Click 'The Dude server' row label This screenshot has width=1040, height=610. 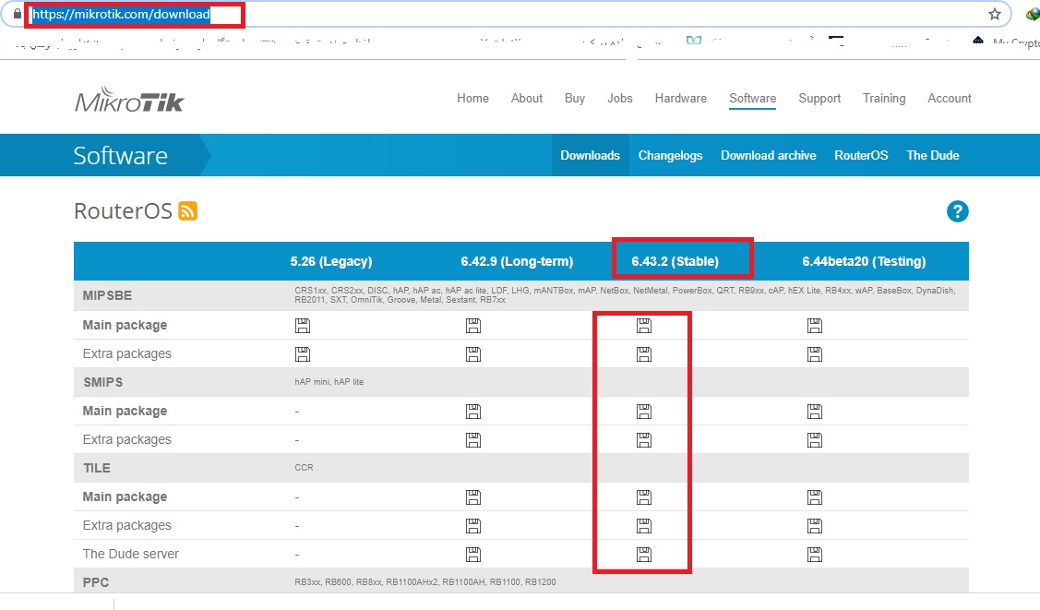[x=131, y=554]
